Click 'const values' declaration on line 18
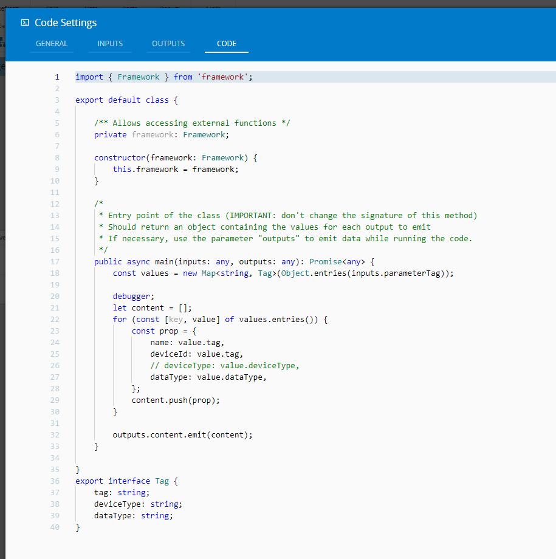 140,273
